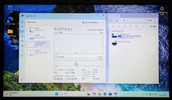The width and height of the screenshot is (172, 100).
Task: Expand chevron after PC in address bar
Action: tap(128, 20)
